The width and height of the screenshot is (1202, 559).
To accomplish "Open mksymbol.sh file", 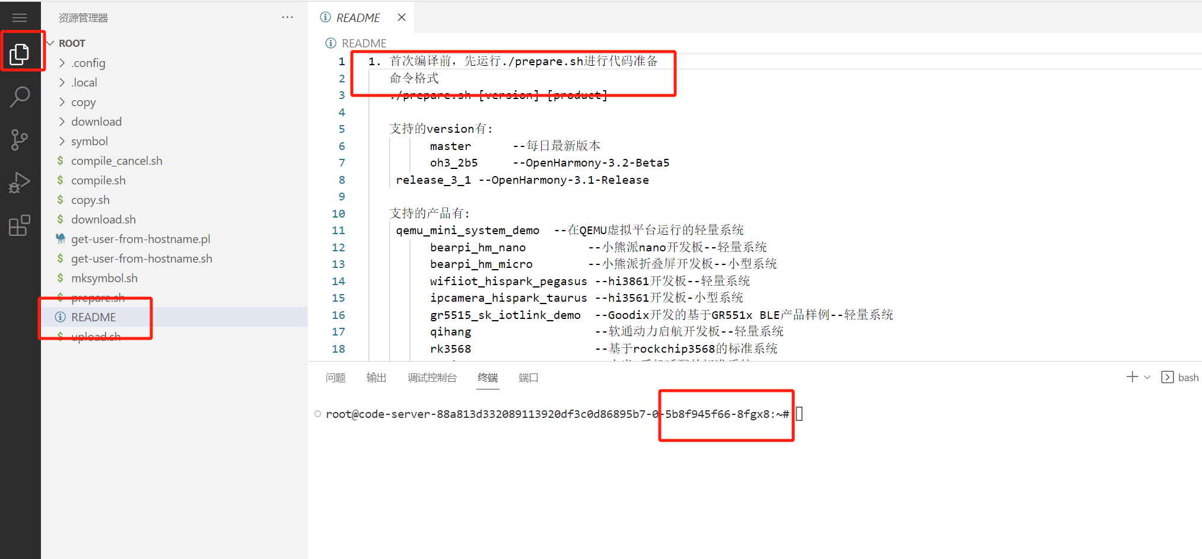I will pyautogui.click(x=104, y=278).
